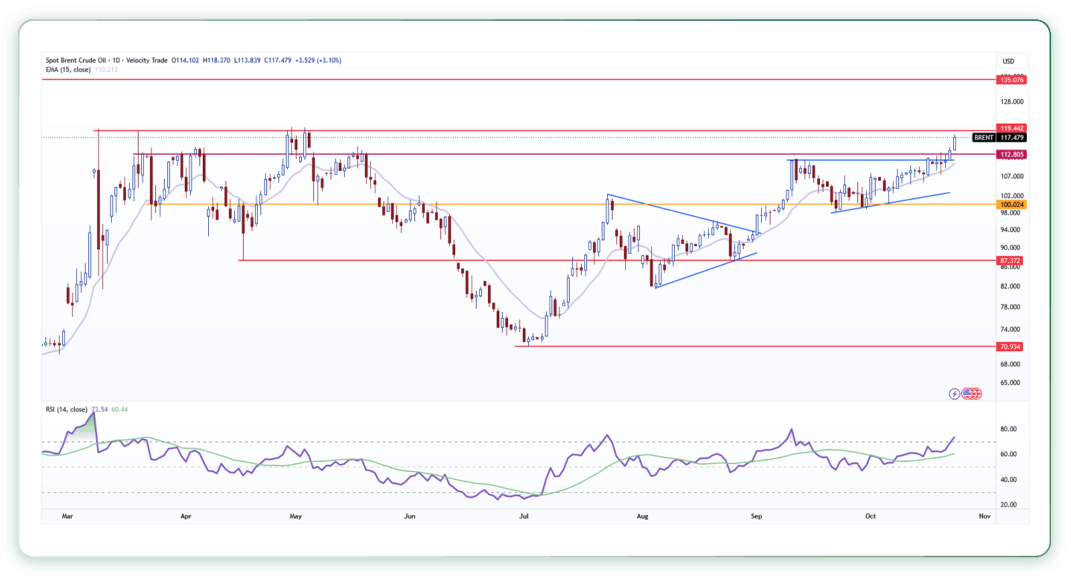Click the US flag economic event icons

[972, 394]
